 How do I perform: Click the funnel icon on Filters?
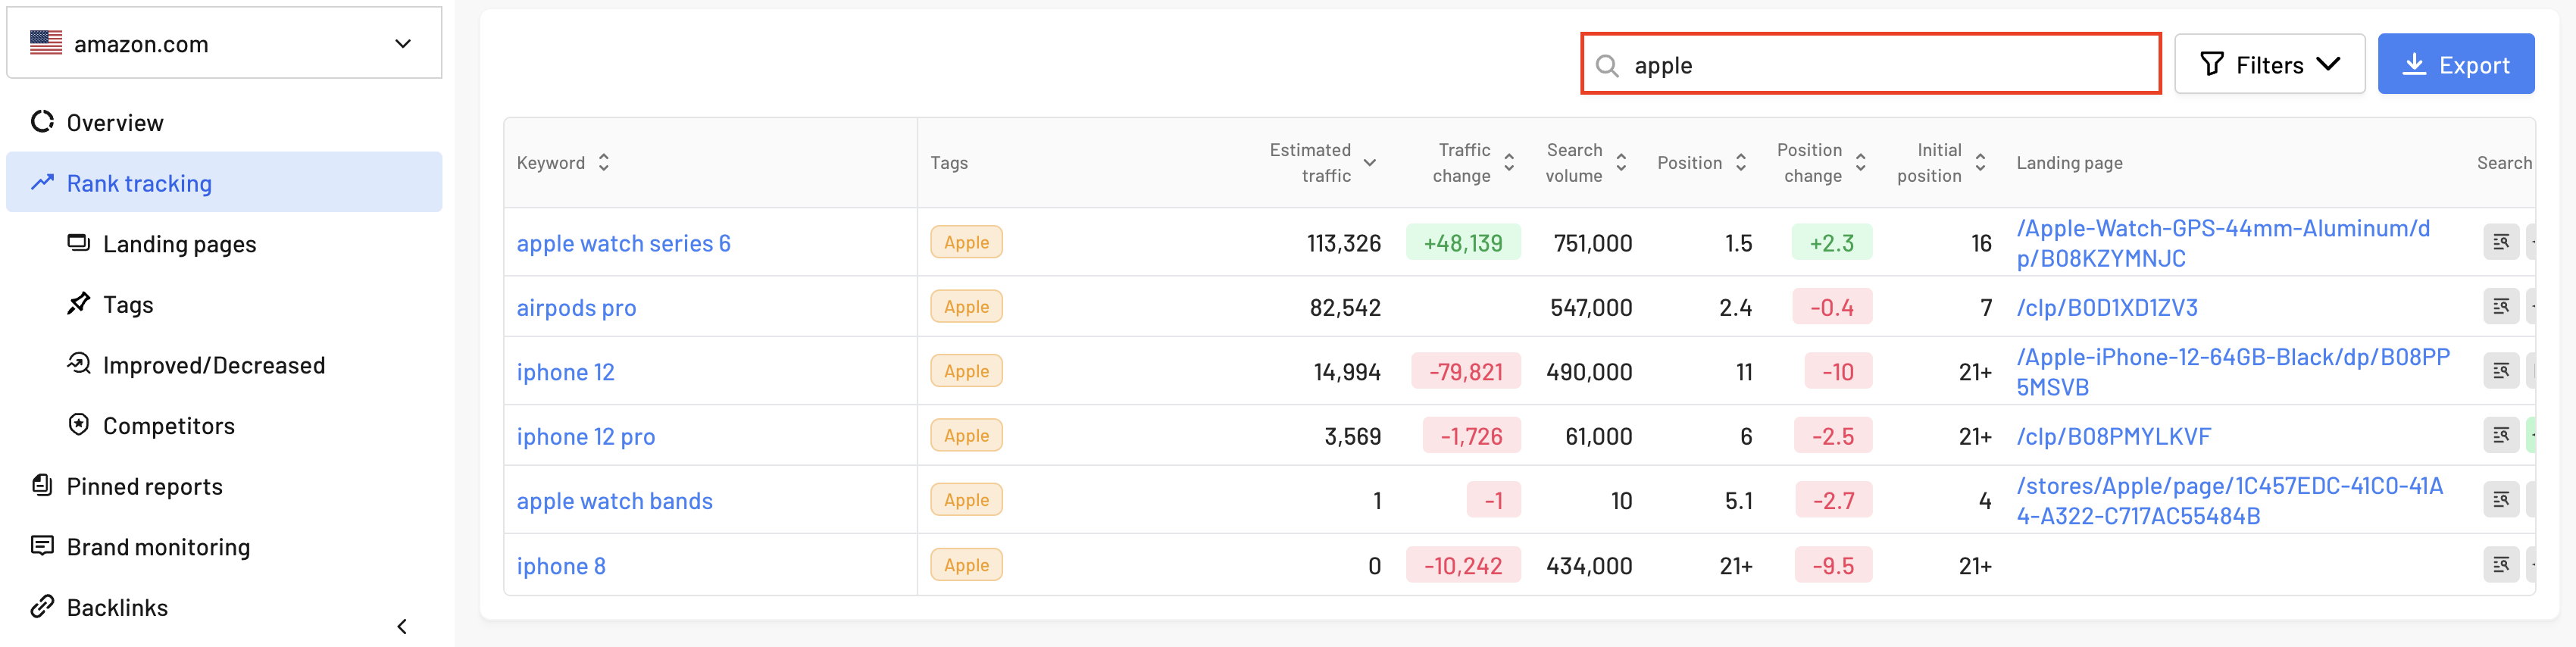2212,65
